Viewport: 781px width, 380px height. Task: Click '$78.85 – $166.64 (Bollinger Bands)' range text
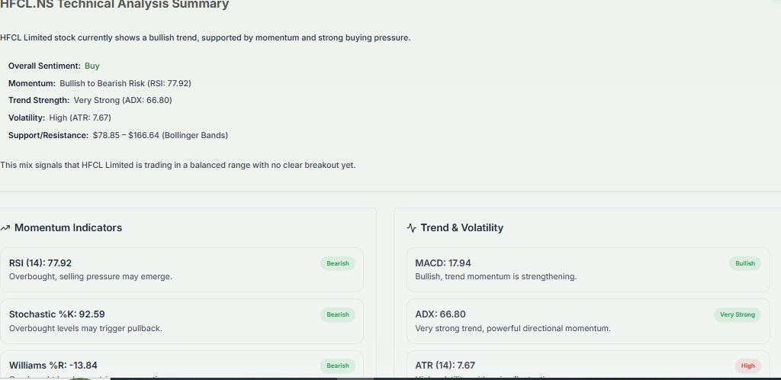tap(160, 135)
